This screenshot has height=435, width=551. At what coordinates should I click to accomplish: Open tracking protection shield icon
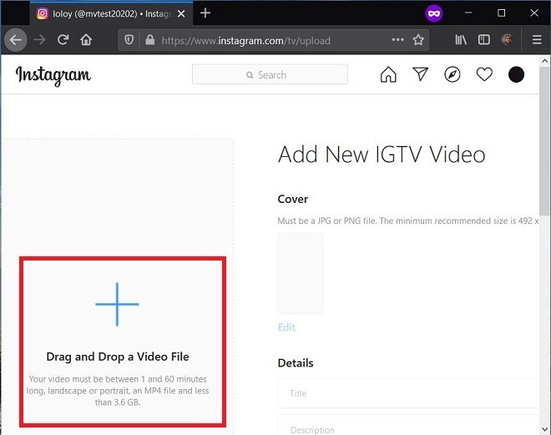pos(129,40)
